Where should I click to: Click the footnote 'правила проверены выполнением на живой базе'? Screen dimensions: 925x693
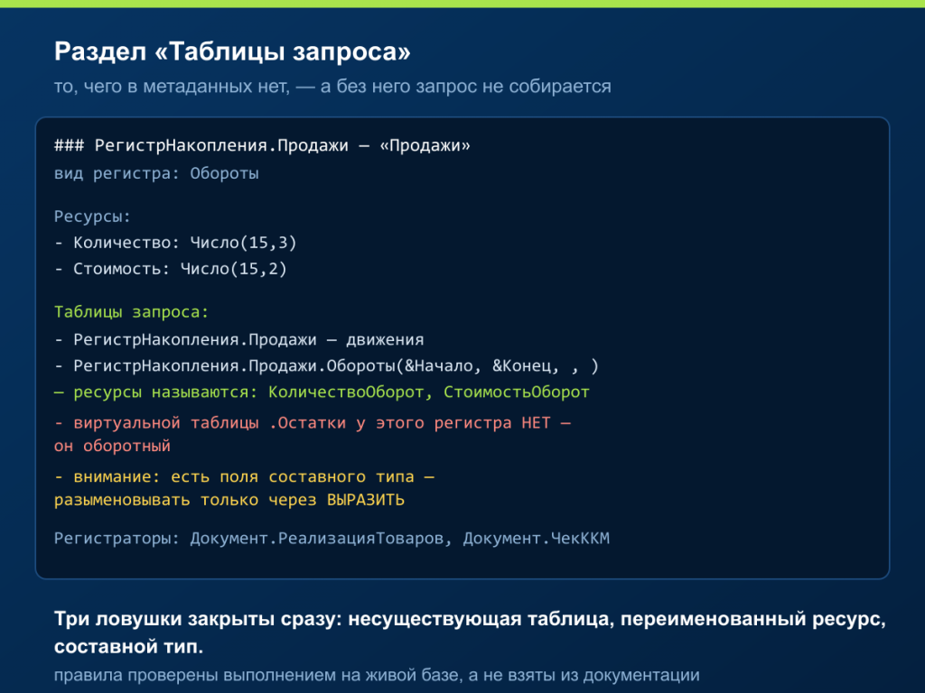[259, 675]
